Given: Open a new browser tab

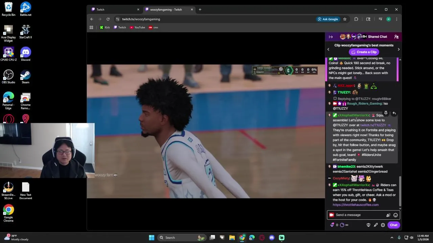Looking at the screenshot, I should click(x=200, y=9).
